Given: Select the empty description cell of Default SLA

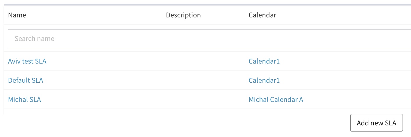Looking at the screenshot, I should coord(203,80).
